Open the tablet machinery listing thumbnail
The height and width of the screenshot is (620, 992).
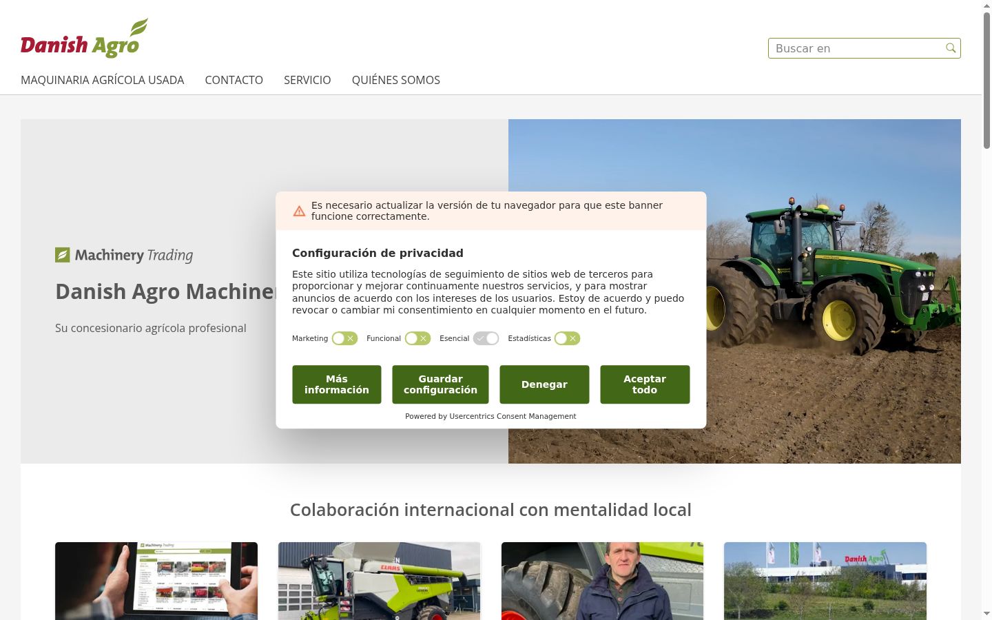pyautogui.click(x=156, y=581)
